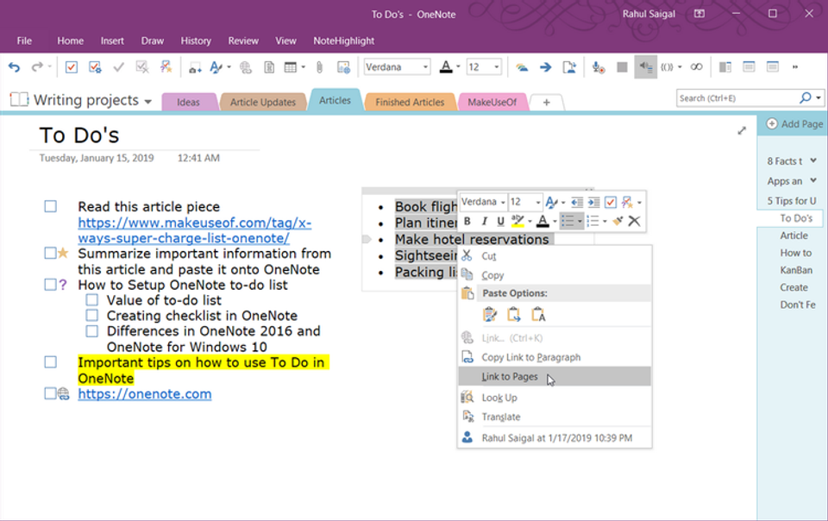Click the Find Tags checkbox-gear icon
Screen dimensions: 828x521
tap(95, 67)
